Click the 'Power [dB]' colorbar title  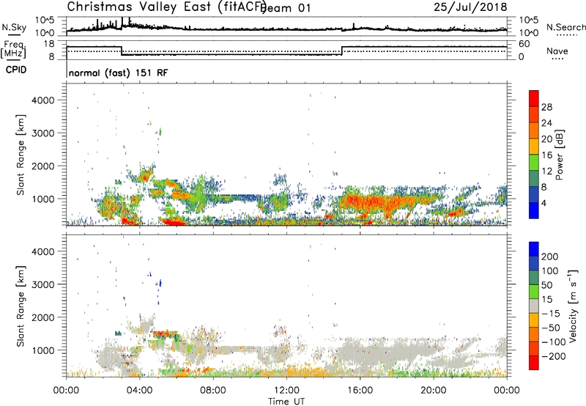coord(559,155)
